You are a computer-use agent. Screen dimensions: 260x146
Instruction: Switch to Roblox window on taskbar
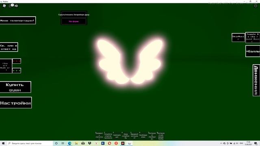(x=129, y=143)
